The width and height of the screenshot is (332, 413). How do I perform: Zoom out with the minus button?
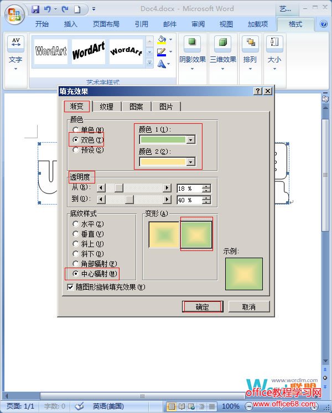[x=248, y=406]
